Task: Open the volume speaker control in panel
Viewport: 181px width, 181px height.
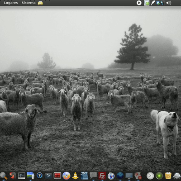Action: tap(169, 3)
